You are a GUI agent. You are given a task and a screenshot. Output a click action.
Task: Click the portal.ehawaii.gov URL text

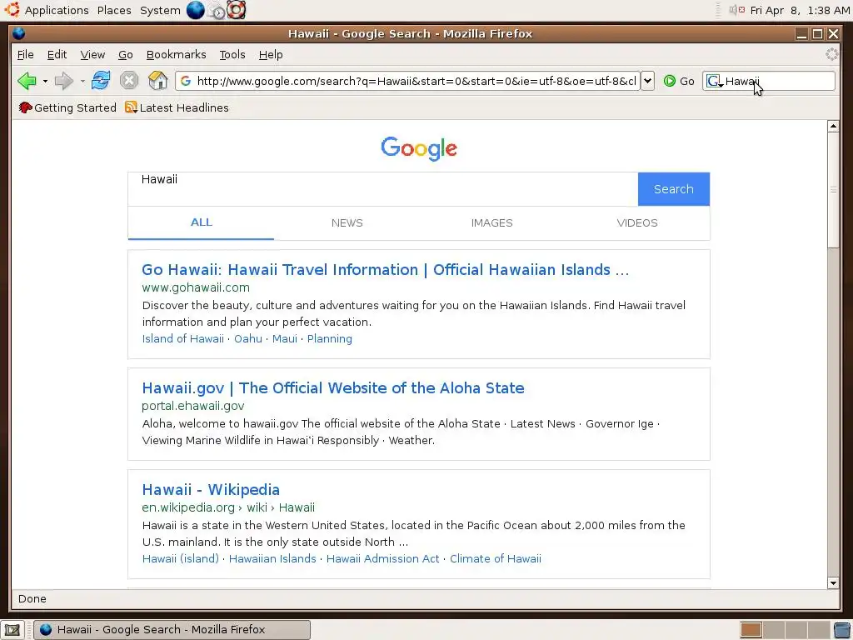click(x=192, y=406)
